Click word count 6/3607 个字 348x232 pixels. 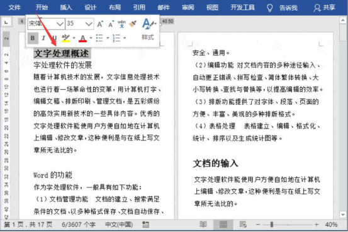pyautogui.click(x=79, y=224)
